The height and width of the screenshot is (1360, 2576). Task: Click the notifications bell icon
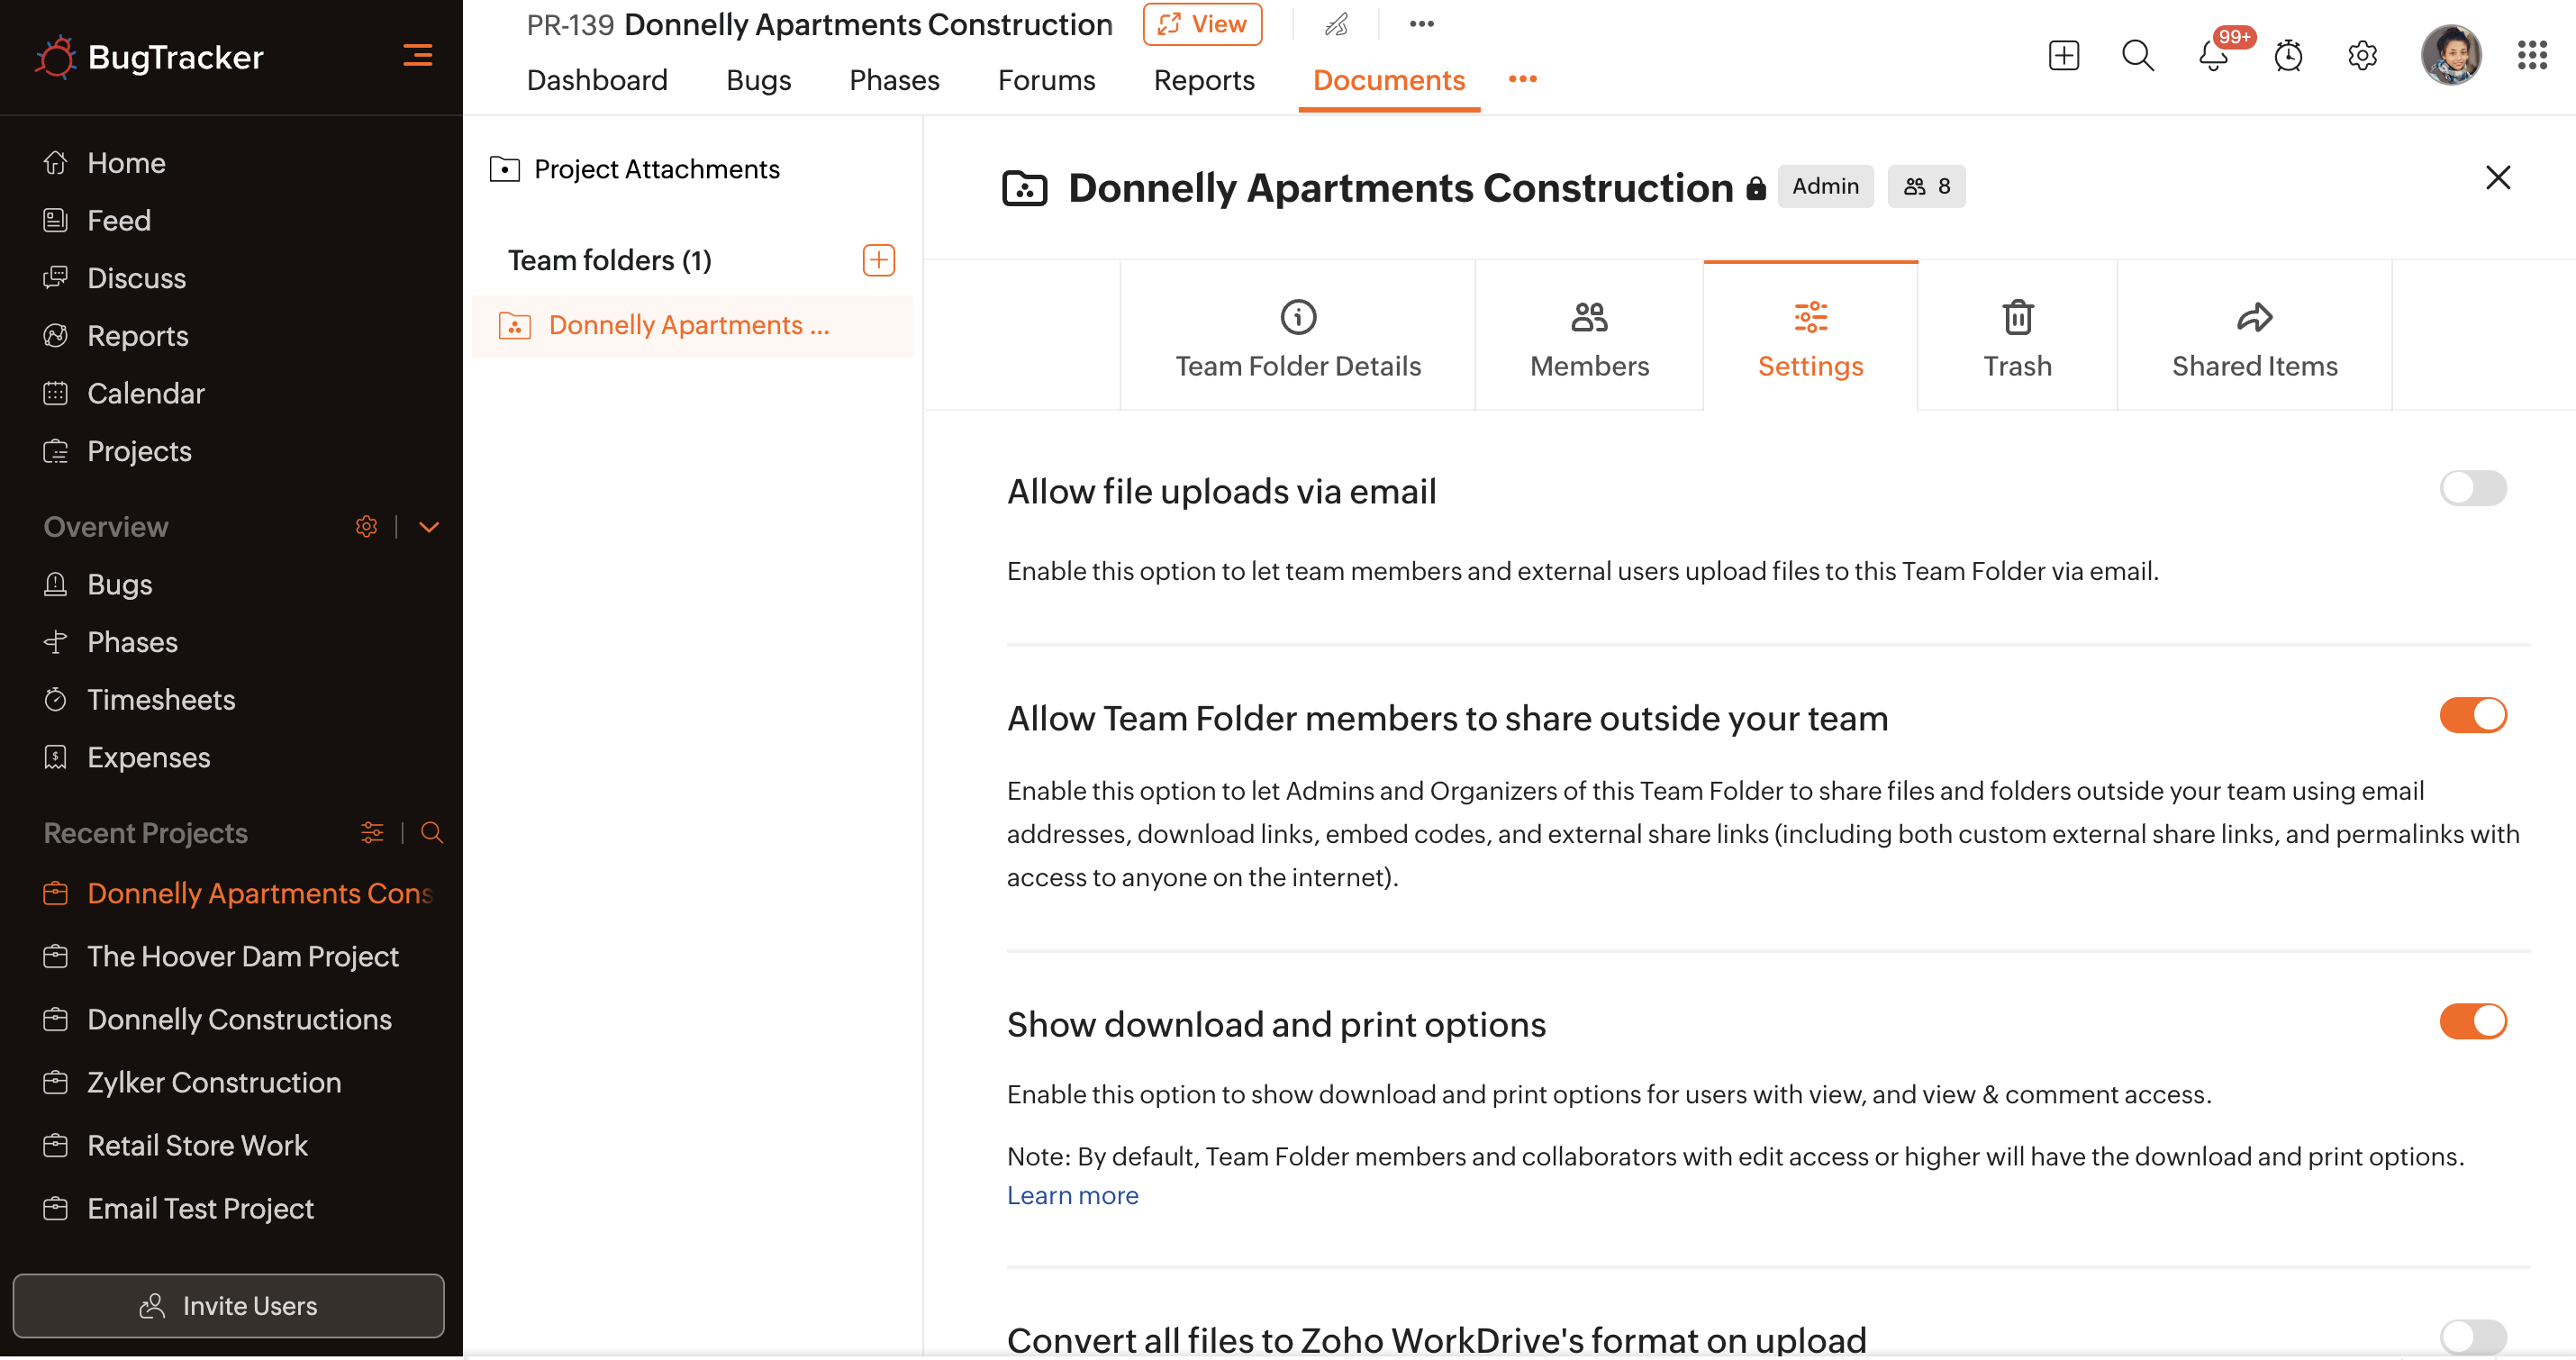click(2213, 56)
